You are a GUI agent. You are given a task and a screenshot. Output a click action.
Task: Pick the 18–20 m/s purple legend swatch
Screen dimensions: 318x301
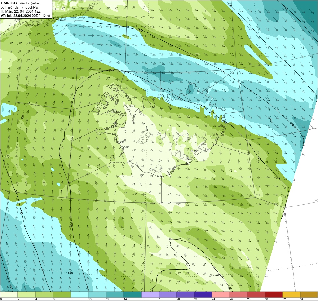click(168, 295)
